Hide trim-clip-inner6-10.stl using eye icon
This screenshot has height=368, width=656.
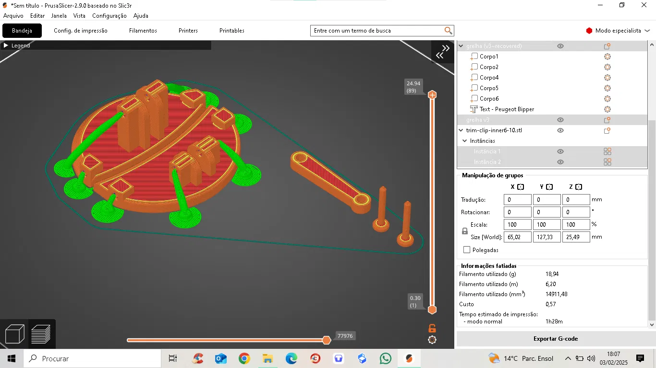click(560, 130)
